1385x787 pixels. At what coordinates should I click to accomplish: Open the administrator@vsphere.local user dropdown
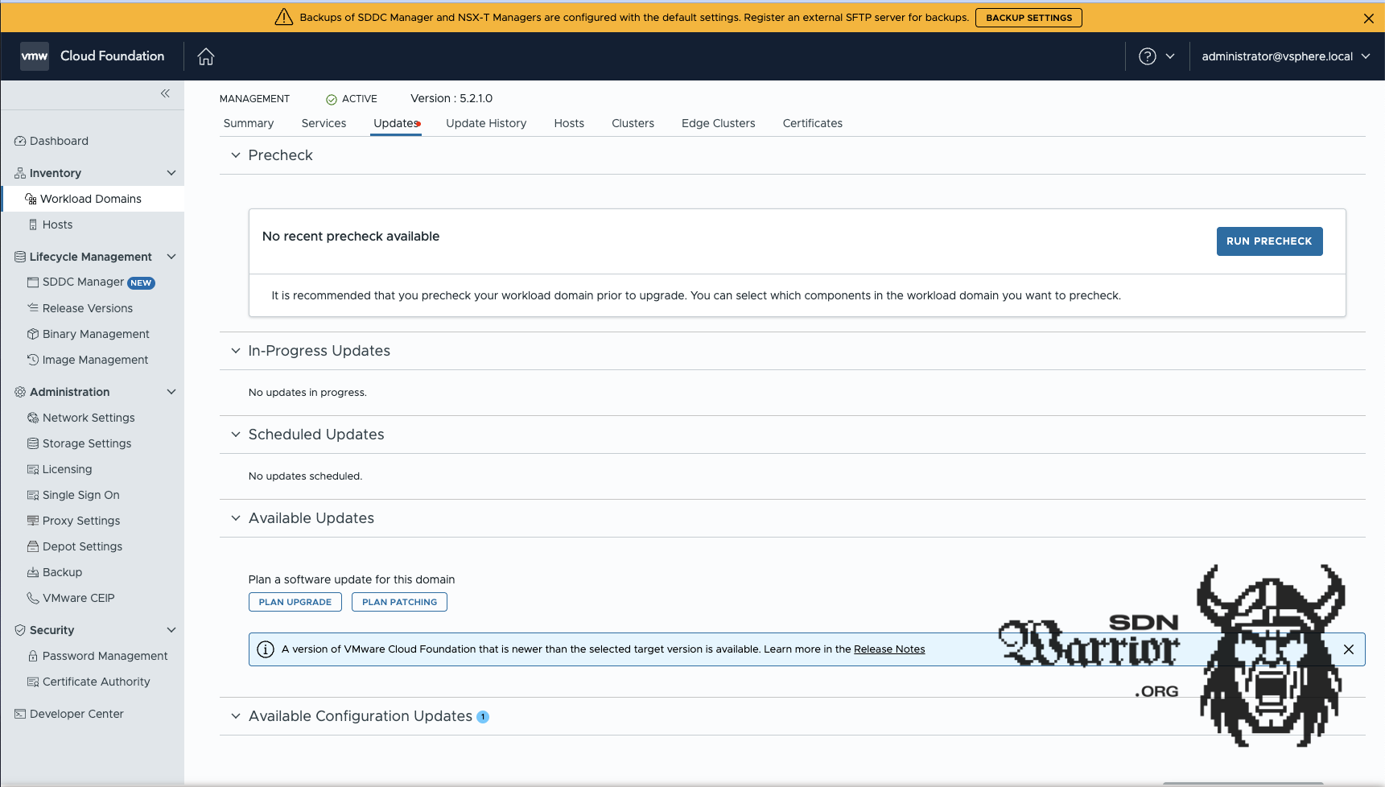pos(1285,56)
